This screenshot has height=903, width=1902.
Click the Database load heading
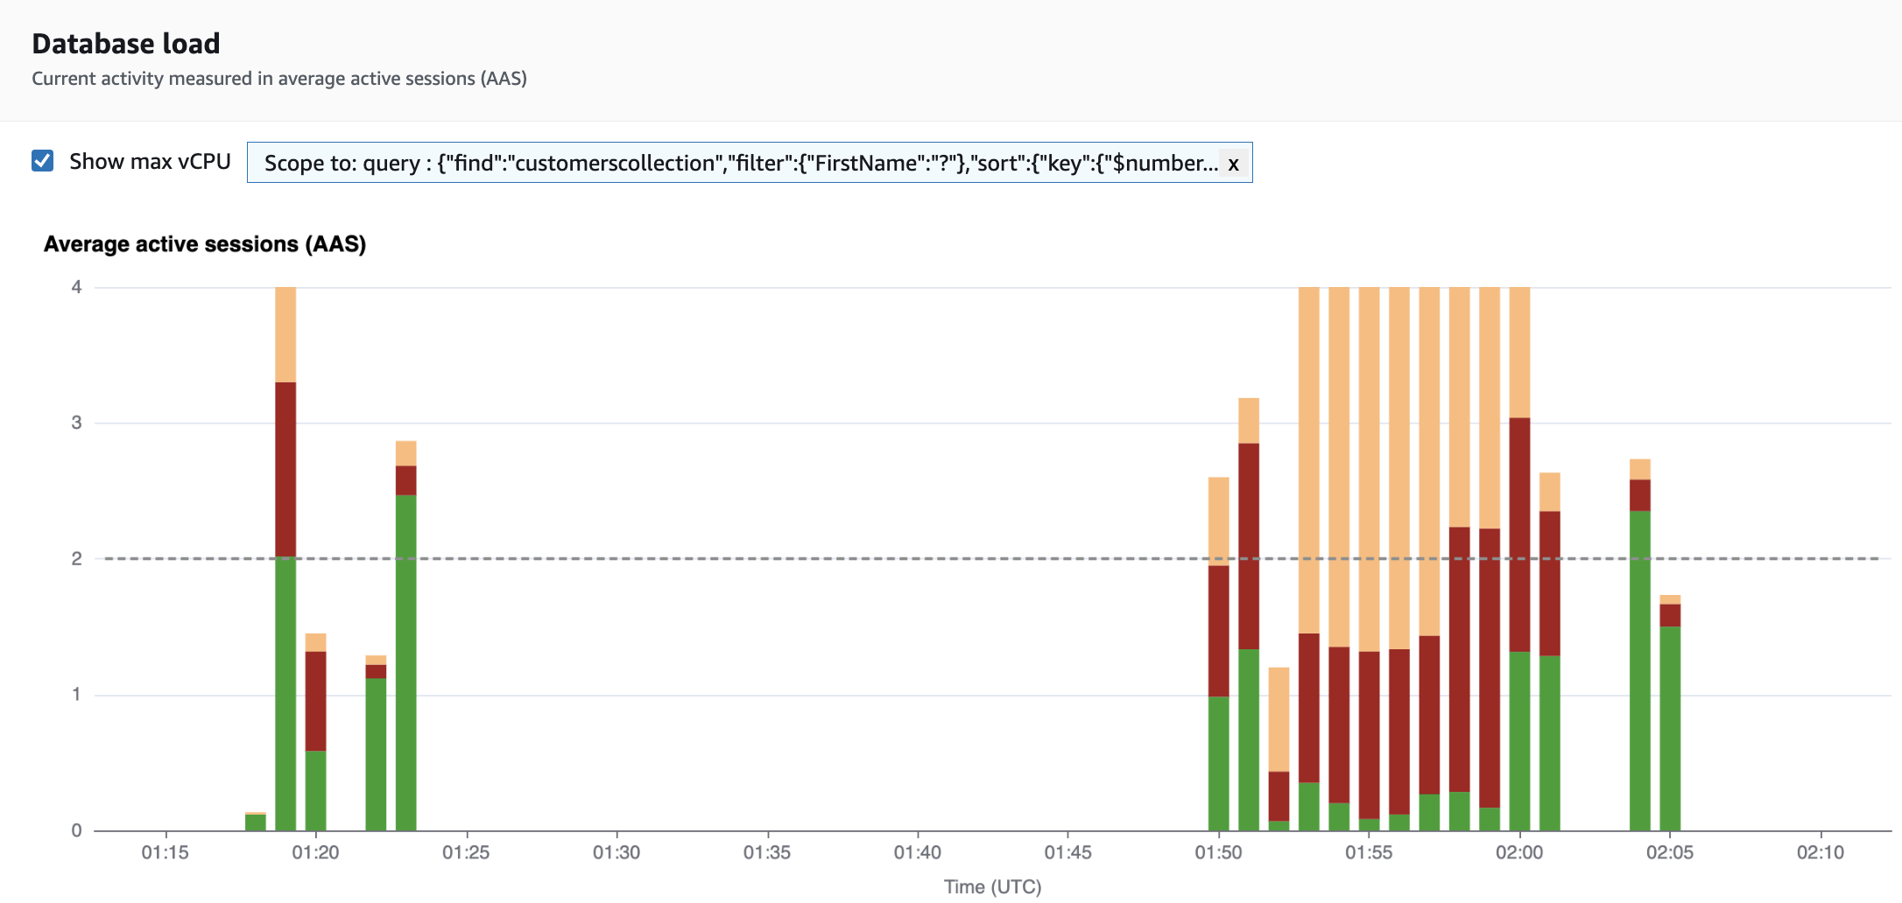point(125,43)
